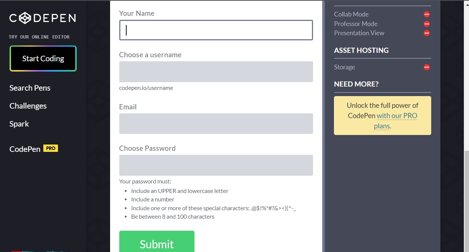Open Spark in the sidebar
The image size is (469, 252).
pos(19,124)
